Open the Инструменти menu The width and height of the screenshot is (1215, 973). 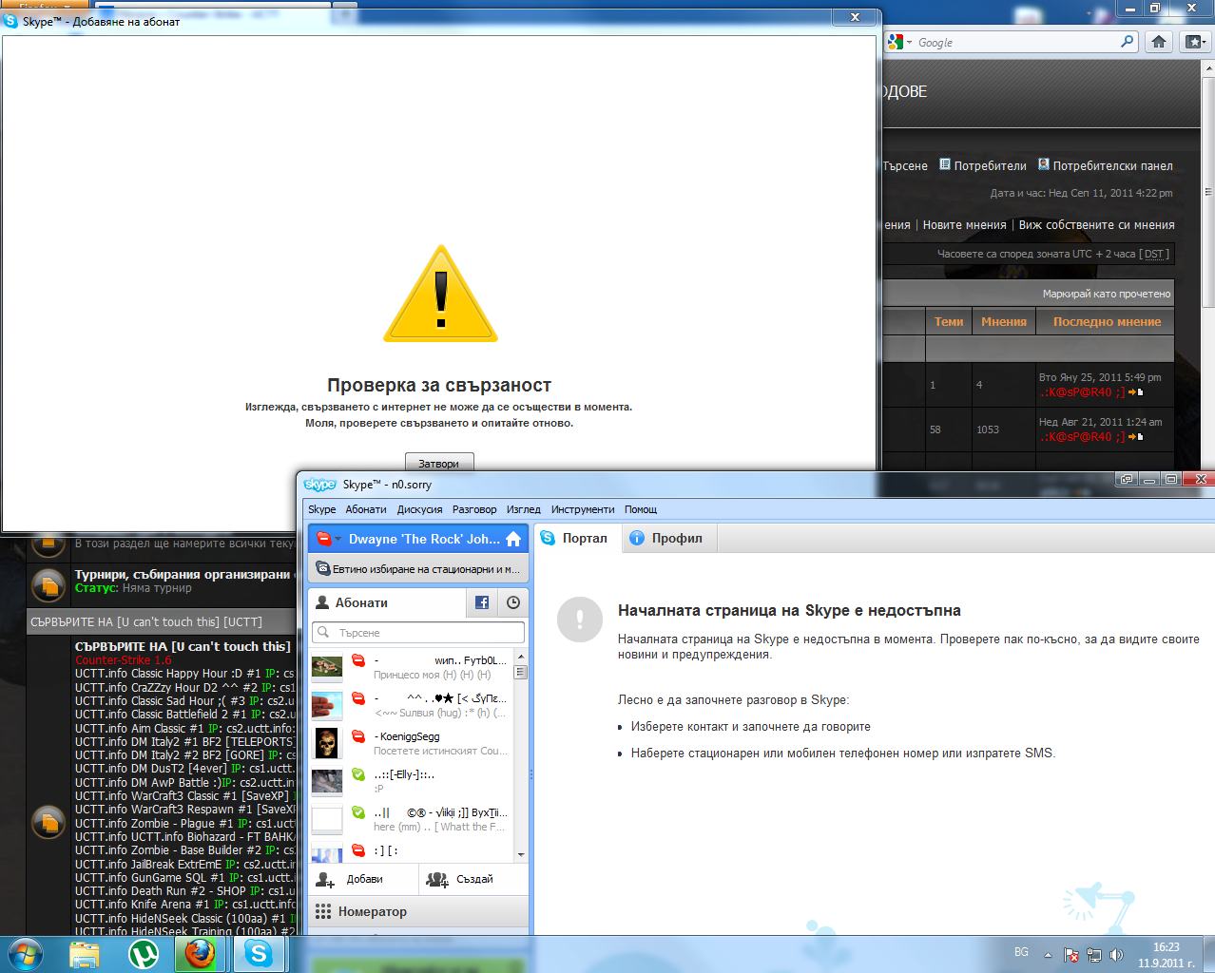[x=583, y=509]
